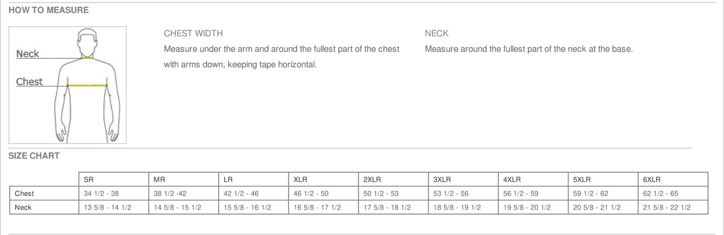Click the CHEST WIDTH heading
724x235 pixels.
point(193,34)
